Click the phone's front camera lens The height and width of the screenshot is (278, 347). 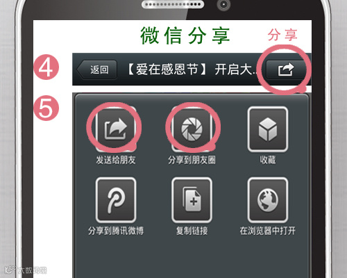coord(223,4)
